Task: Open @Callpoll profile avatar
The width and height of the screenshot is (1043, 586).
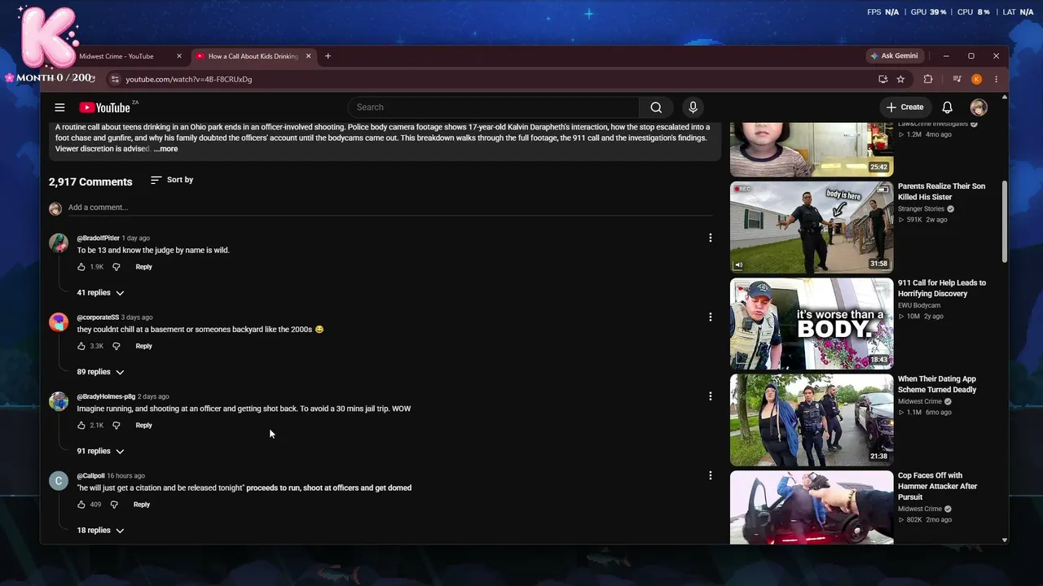Action: 59,481
